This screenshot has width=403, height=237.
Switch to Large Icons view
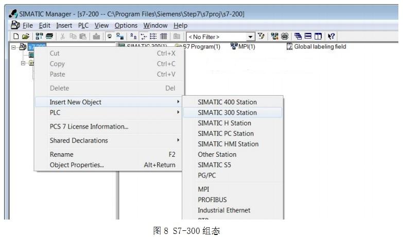pos(133,36)
